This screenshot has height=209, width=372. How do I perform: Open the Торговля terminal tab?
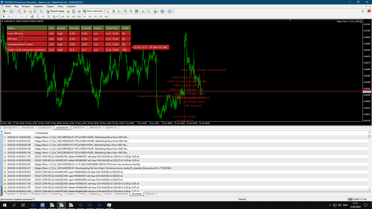coord(10,194)
